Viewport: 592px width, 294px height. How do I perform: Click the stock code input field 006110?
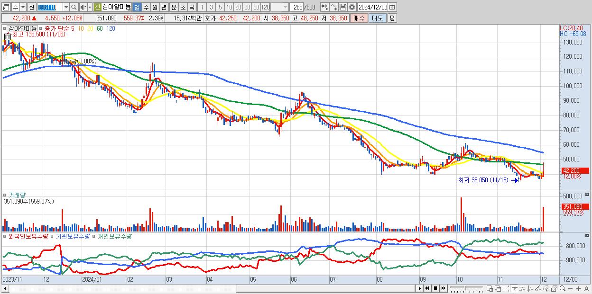click(49, 7)
